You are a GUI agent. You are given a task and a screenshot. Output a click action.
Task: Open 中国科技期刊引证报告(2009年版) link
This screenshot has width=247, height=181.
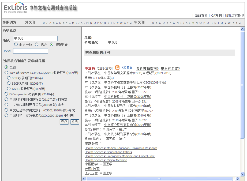[128, 106]
